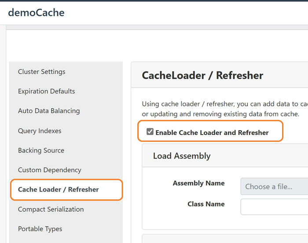Click the Load Assembly panel header
308x243 pixels.
point(225,156)
